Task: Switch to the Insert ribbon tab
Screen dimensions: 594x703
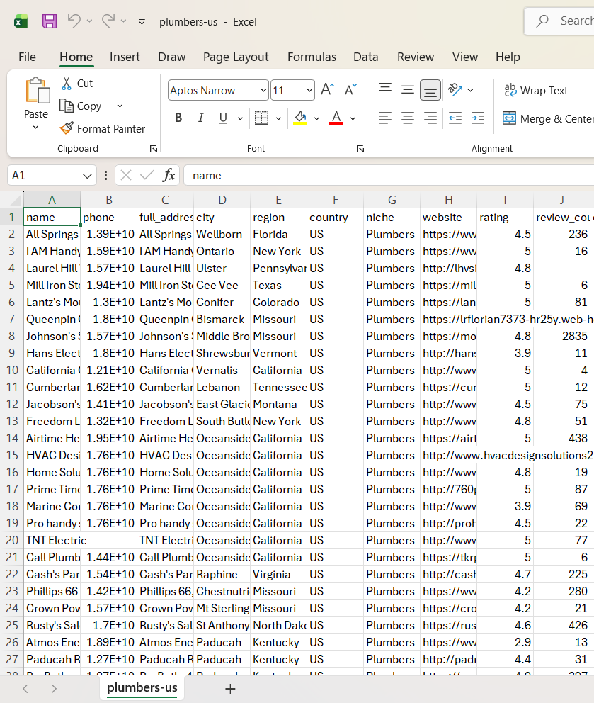Action: click(x=125, y=57)
